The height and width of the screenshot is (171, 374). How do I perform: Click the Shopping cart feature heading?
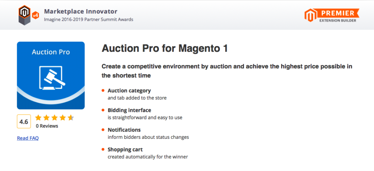tap(125, 149)
